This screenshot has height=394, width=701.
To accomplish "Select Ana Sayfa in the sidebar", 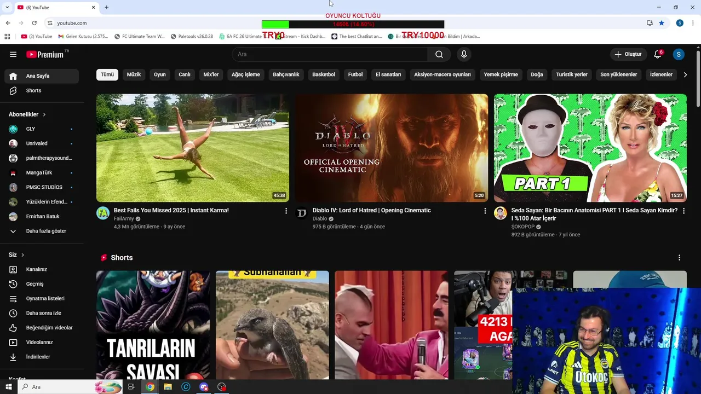I will pyautogui.click(x=42, y=76).
